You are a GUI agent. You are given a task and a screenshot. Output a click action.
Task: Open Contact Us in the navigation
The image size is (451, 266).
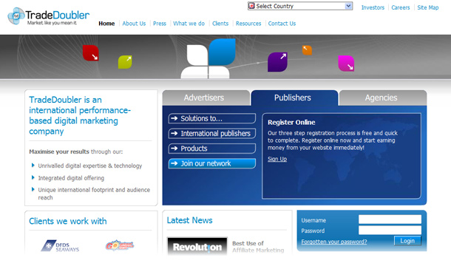(282, 24)
